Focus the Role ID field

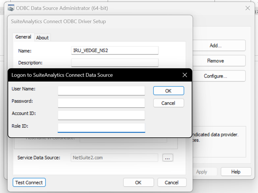point(101,128)
